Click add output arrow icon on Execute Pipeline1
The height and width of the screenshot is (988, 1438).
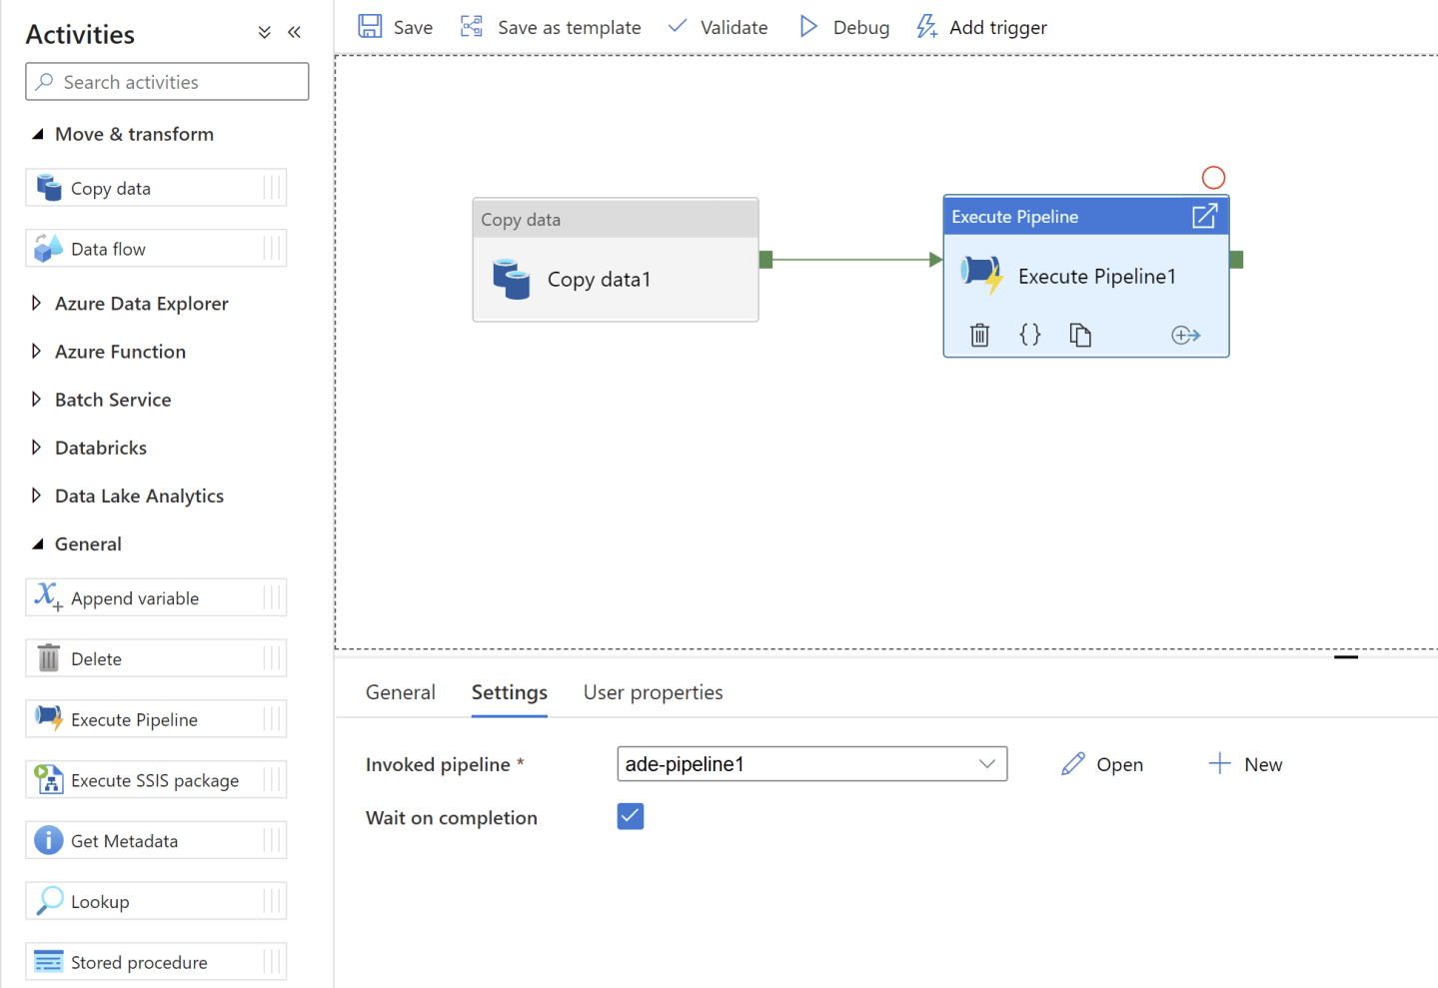(x=1185, y=336)
